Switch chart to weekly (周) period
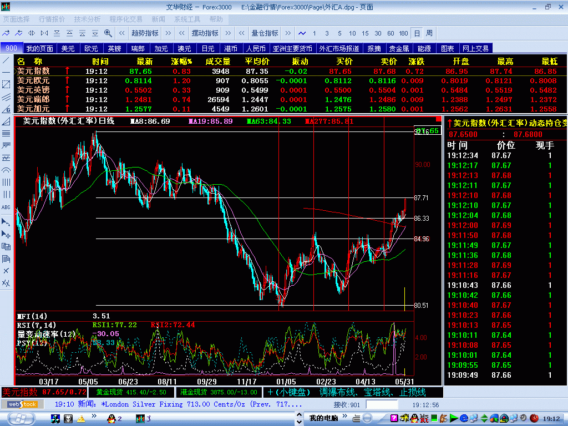 (429, 33)
